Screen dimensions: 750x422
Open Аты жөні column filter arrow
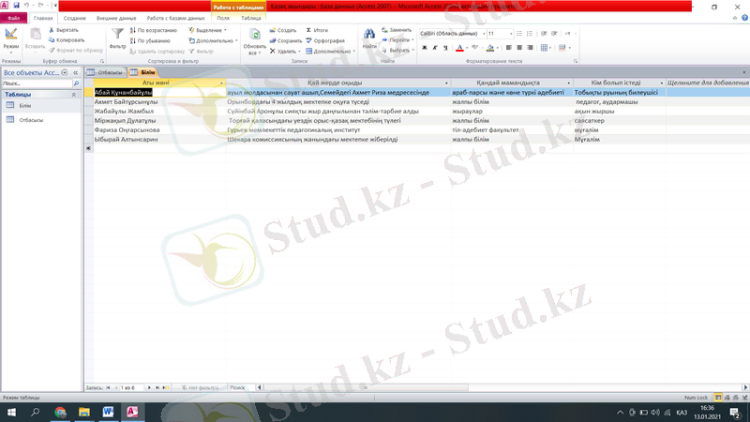point(221,83)
